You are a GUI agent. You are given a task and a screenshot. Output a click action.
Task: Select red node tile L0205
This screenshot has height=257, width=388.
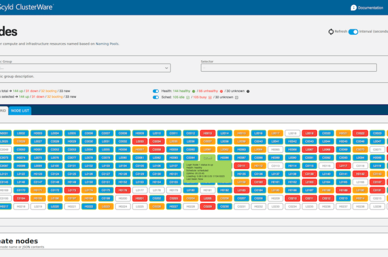tap(207, 199)
